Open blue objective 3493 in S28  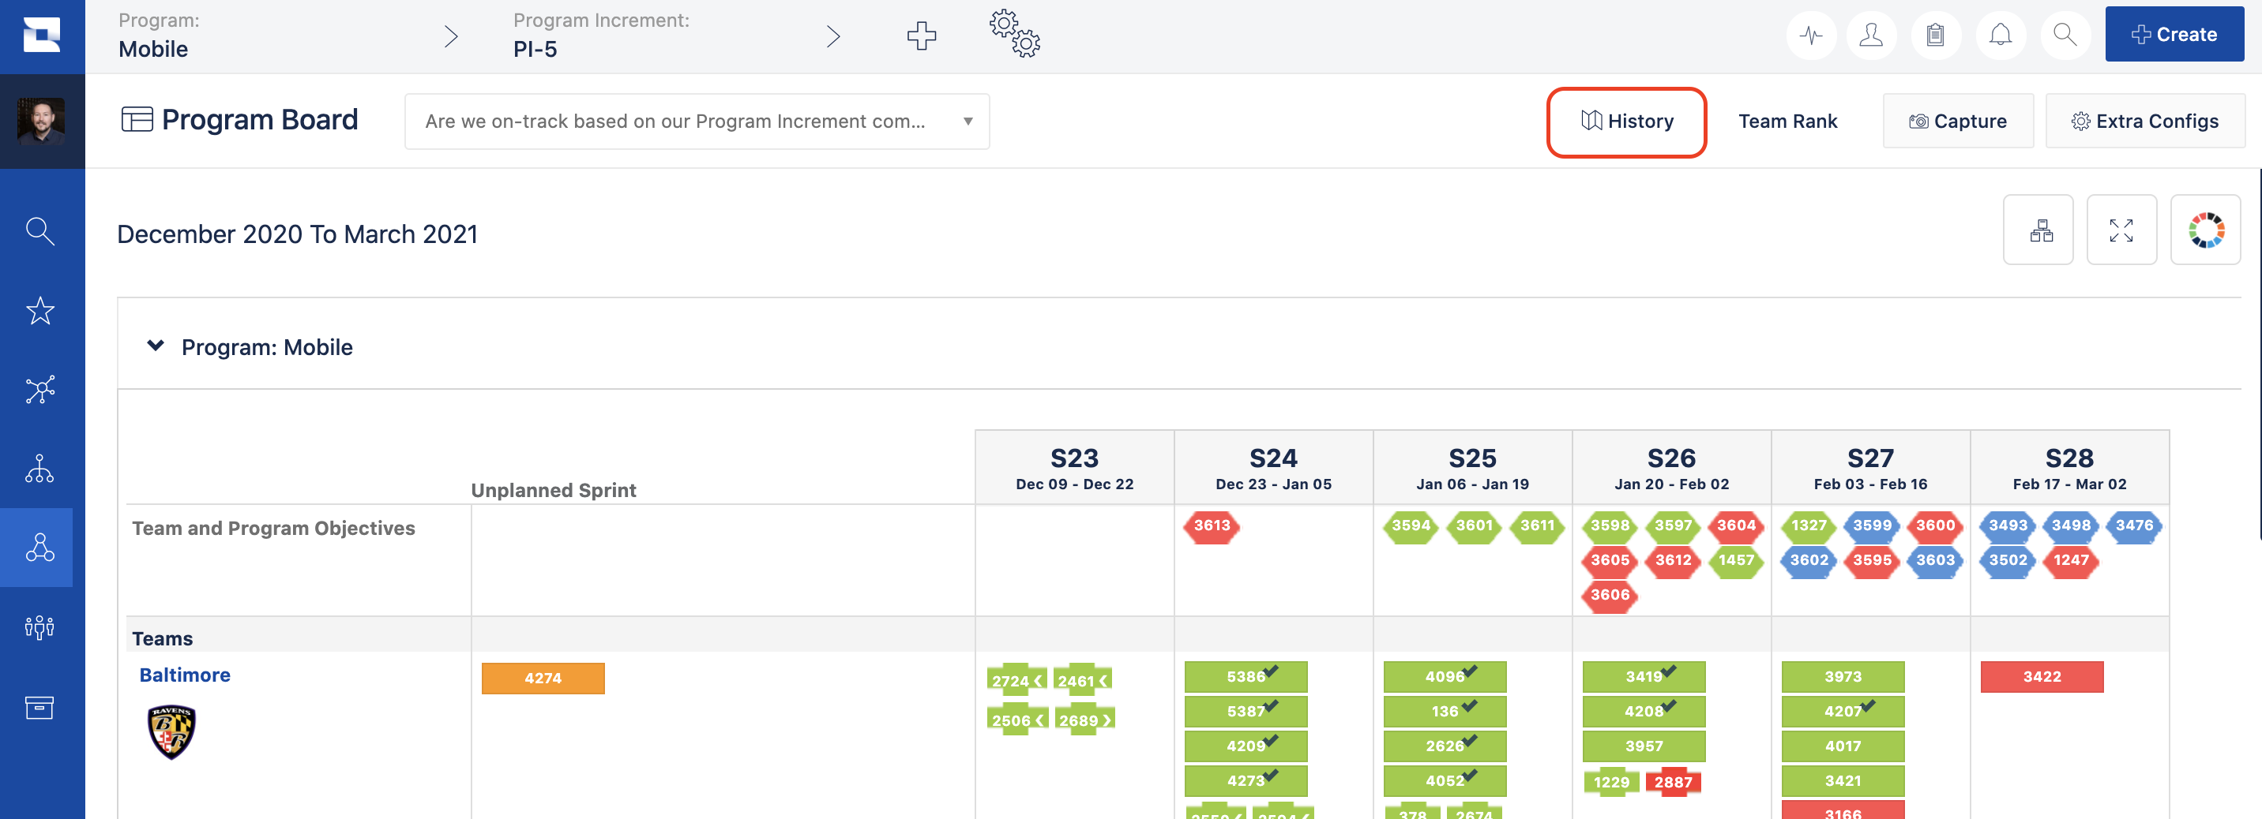coord(2008,526)
